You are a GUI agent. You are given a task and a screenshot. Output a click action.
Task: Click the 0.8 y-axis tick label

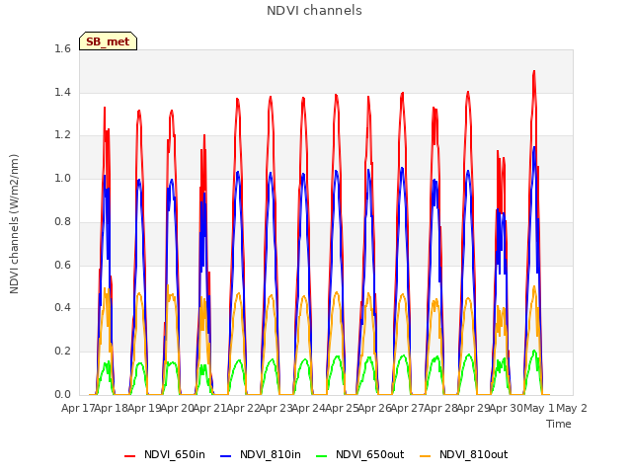[62, 221]
